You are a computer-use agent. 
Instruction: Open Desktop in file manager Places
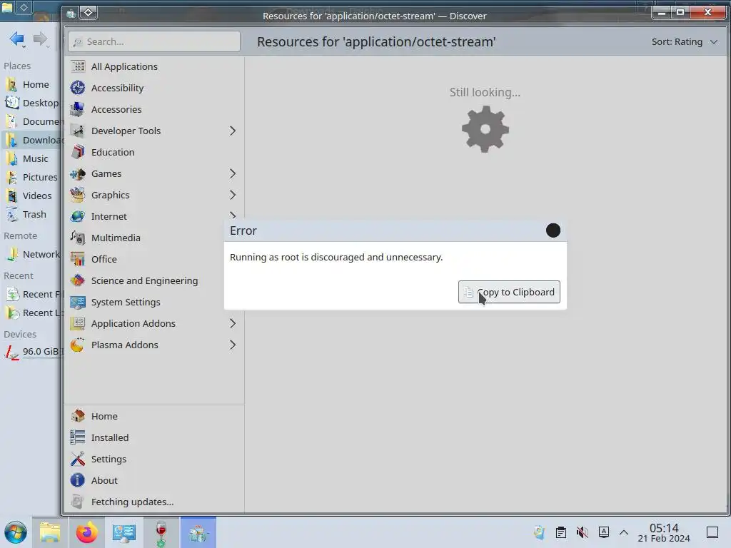point(31,103)
